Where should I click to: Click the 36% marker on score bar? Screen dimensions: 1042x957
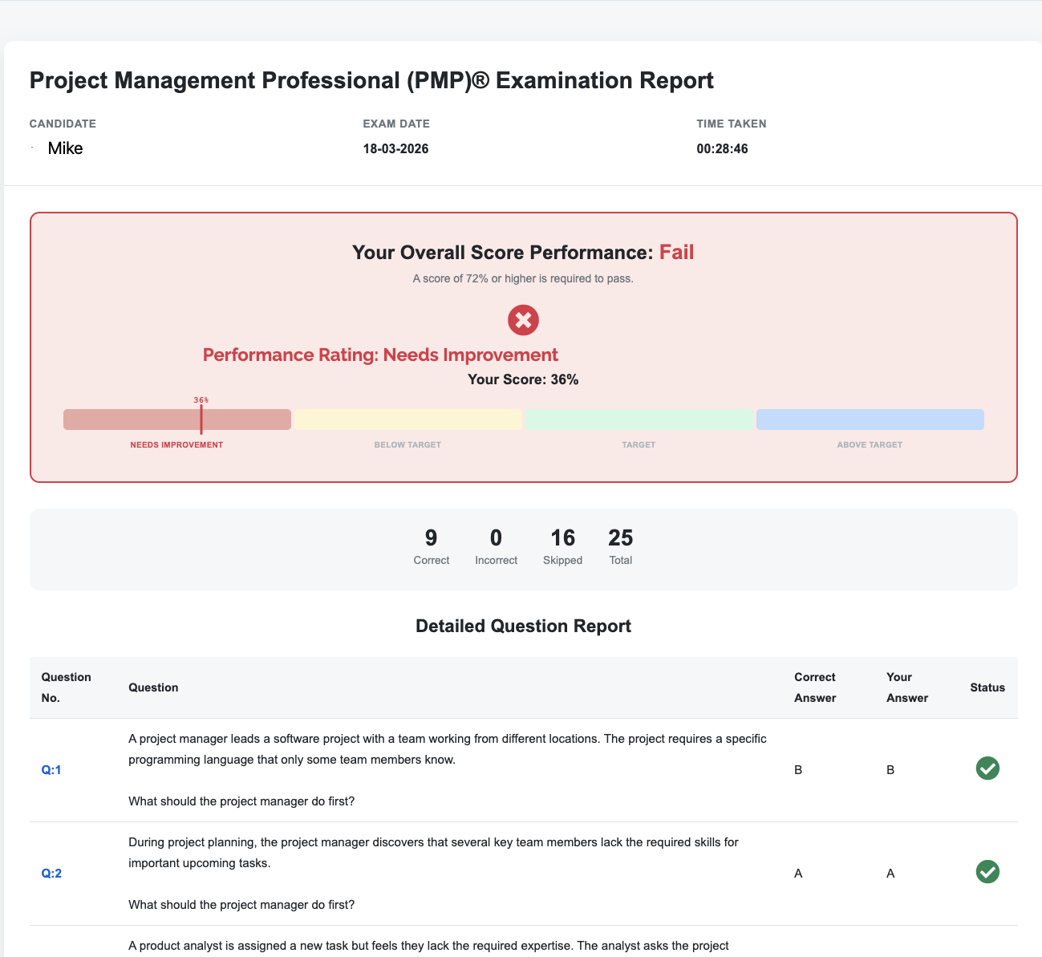coord(201,418)
